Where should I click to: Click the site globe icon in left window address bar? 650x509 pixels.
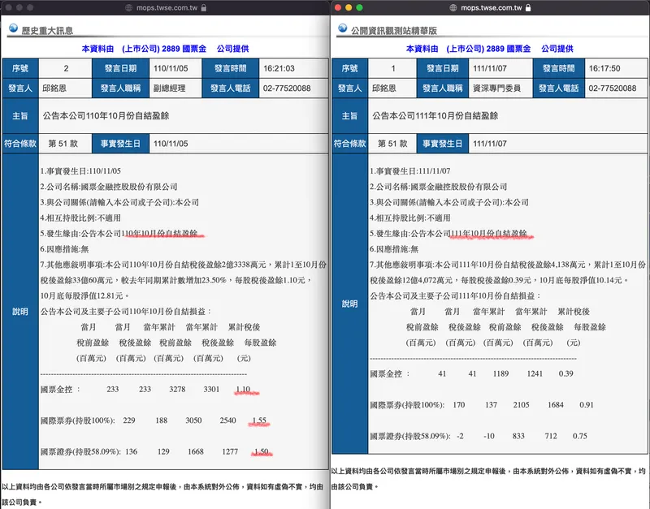pyautogui.click(x=129, y=8)
